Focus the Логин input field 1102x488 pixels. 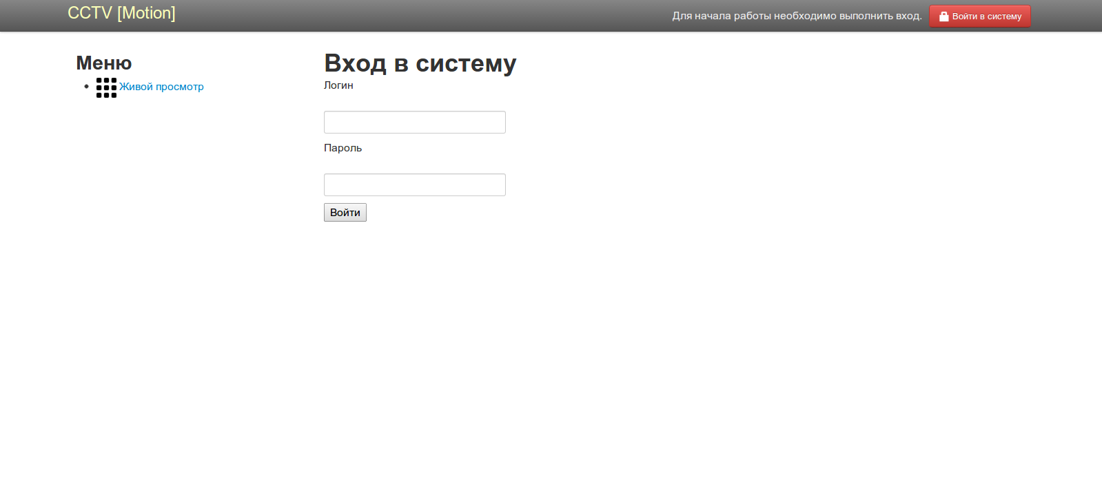(x=415, y=122)
